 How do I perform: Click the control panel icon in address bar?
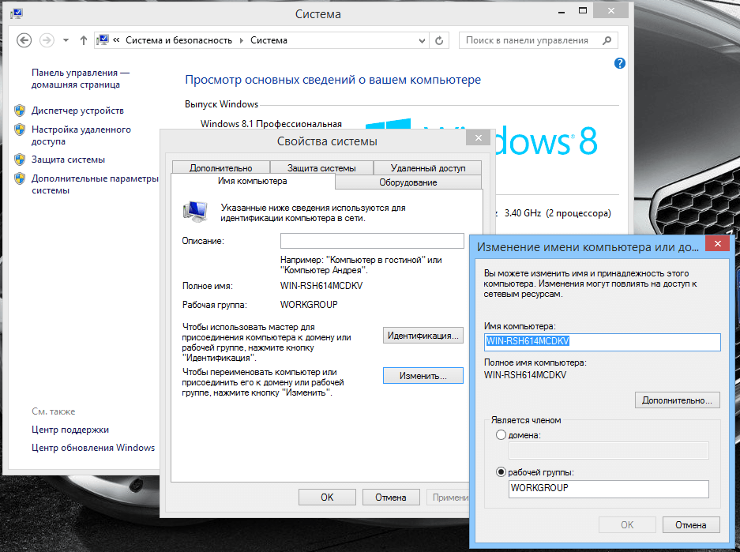[103, 40]
